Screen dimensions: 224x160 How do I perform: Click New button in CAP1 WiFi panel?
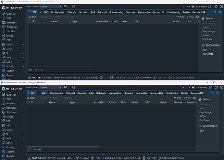[31, 98]
